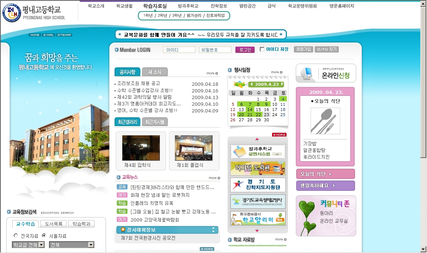Expand the 학교급 전체 dropdown
The width and height of the screenshot is (427, 253).
pos(28,244)
